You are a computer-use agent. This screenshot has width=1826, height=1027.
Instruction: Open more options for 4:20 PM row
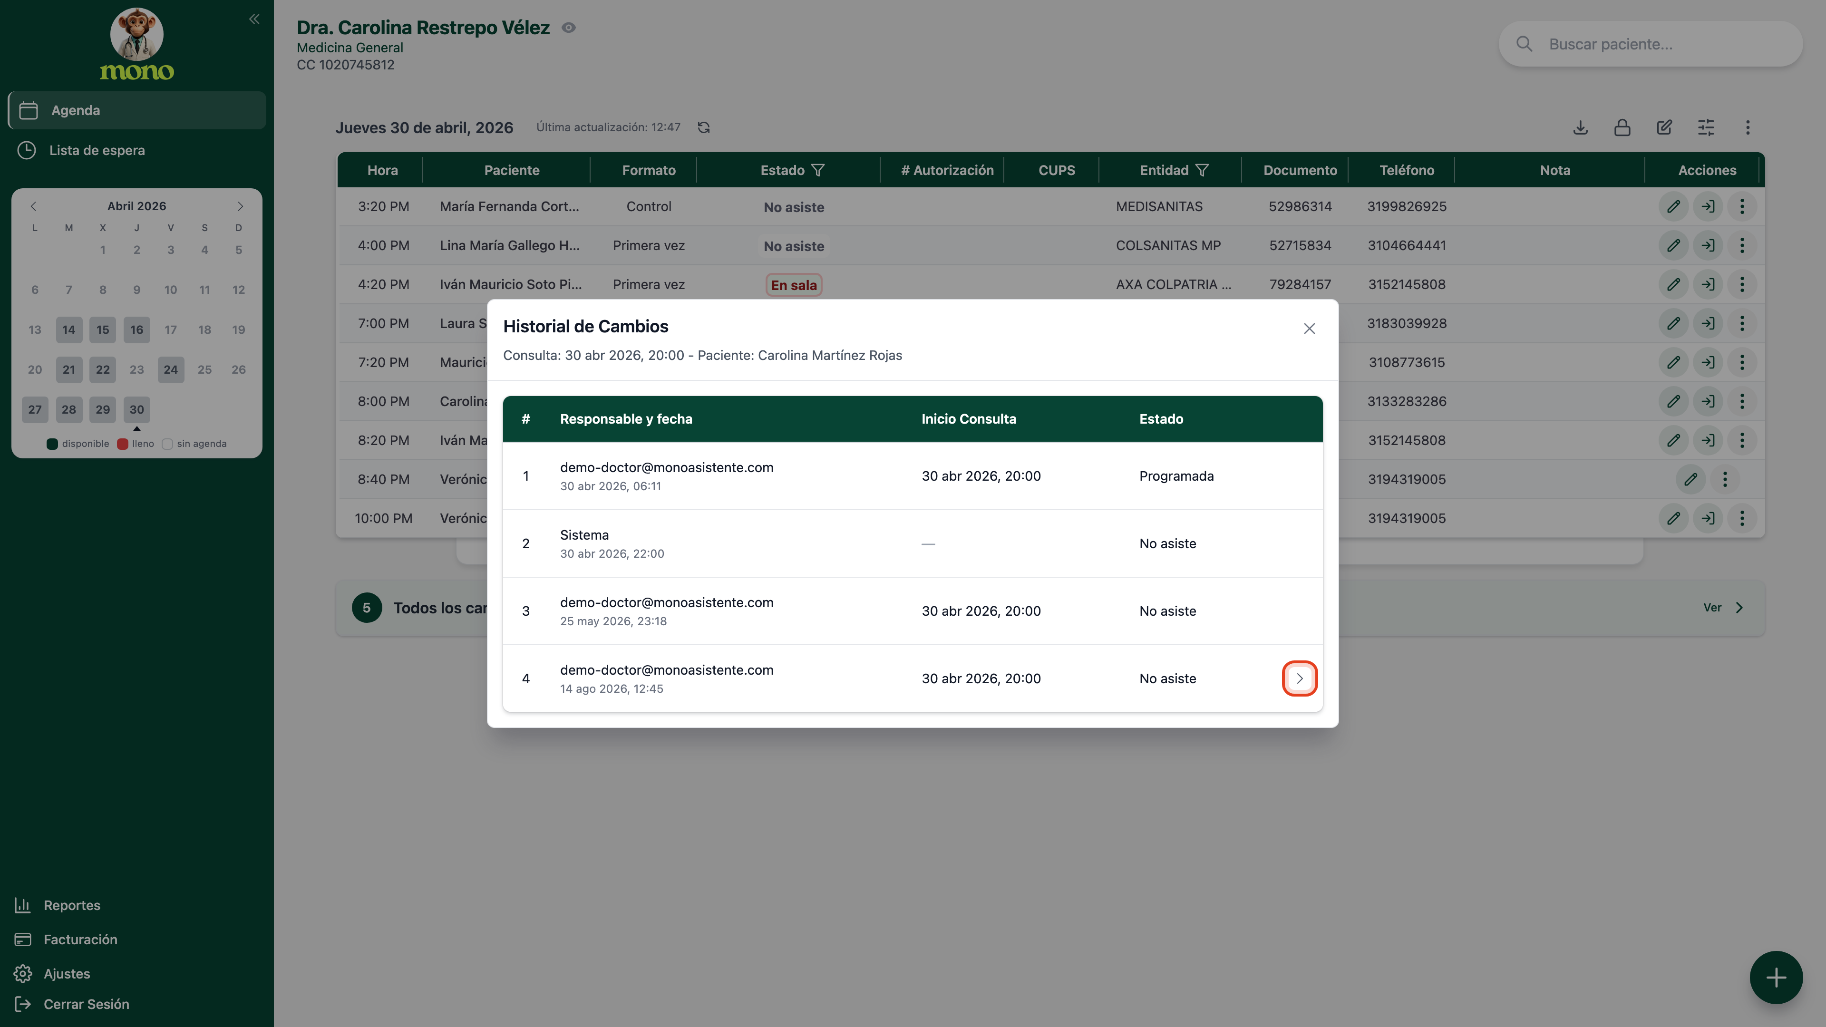[x=1742, y=285]
